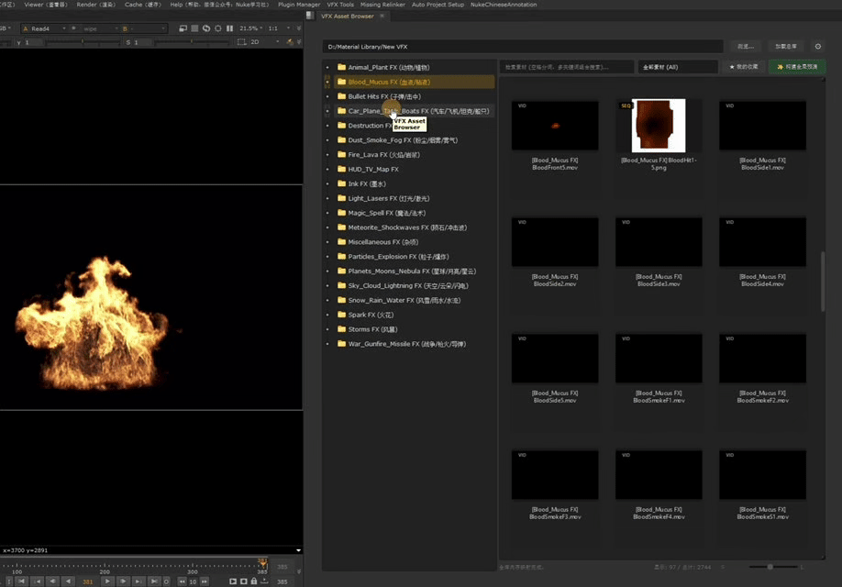Expand the Fire_Lava FX folder
This screenshot has height=587, width=842.
click(327, 155)
